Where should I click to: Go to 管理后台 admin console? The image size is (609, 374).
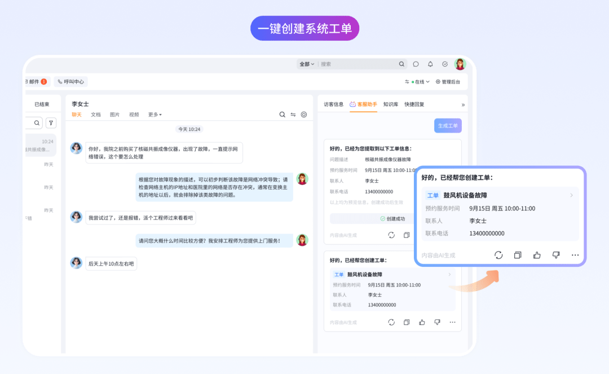click(448, 82)
